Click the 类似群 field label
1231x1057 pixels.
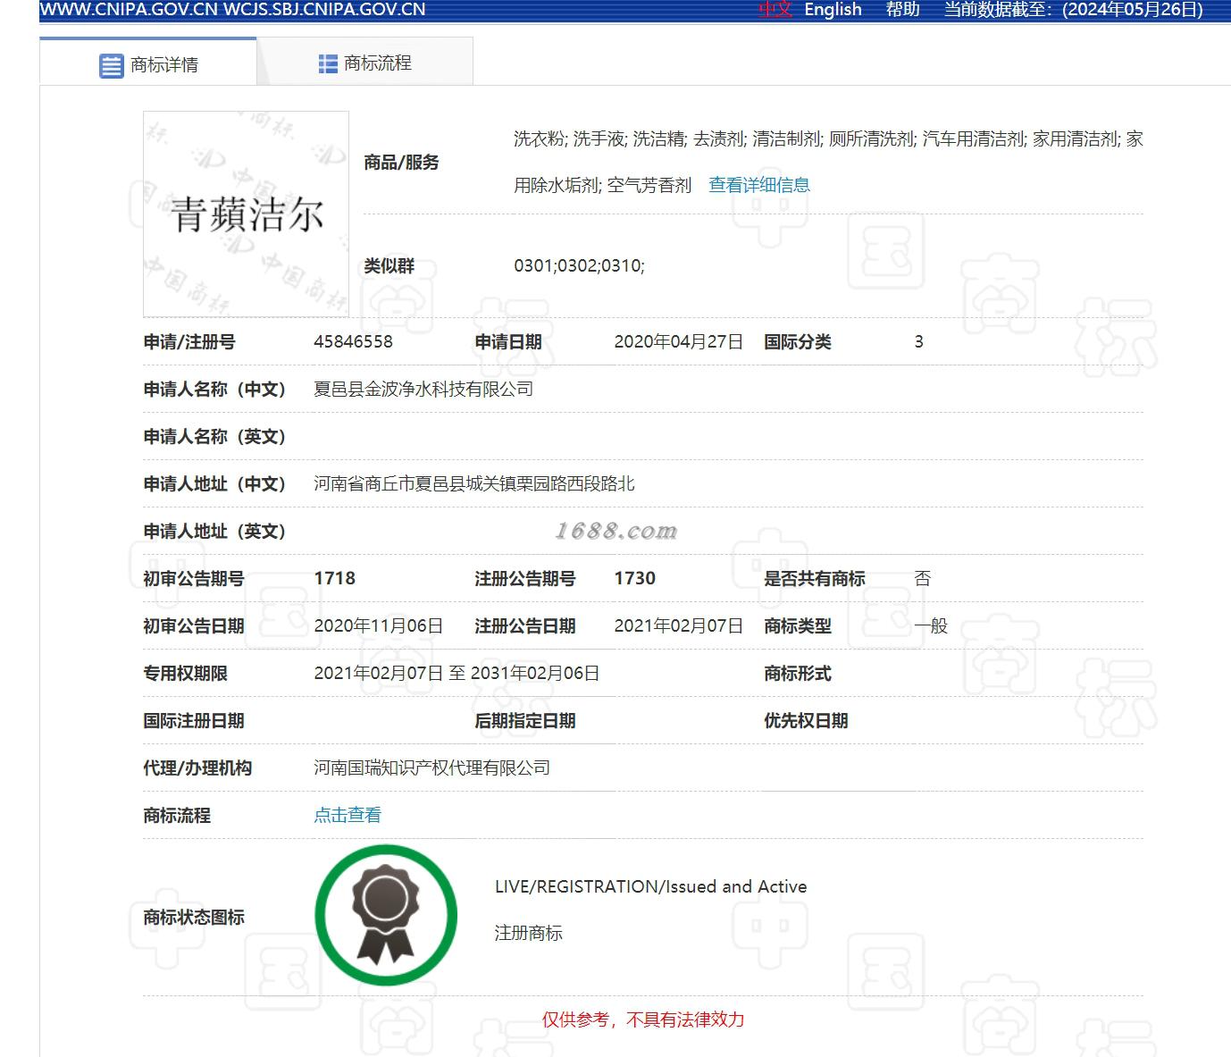[389, 265]
